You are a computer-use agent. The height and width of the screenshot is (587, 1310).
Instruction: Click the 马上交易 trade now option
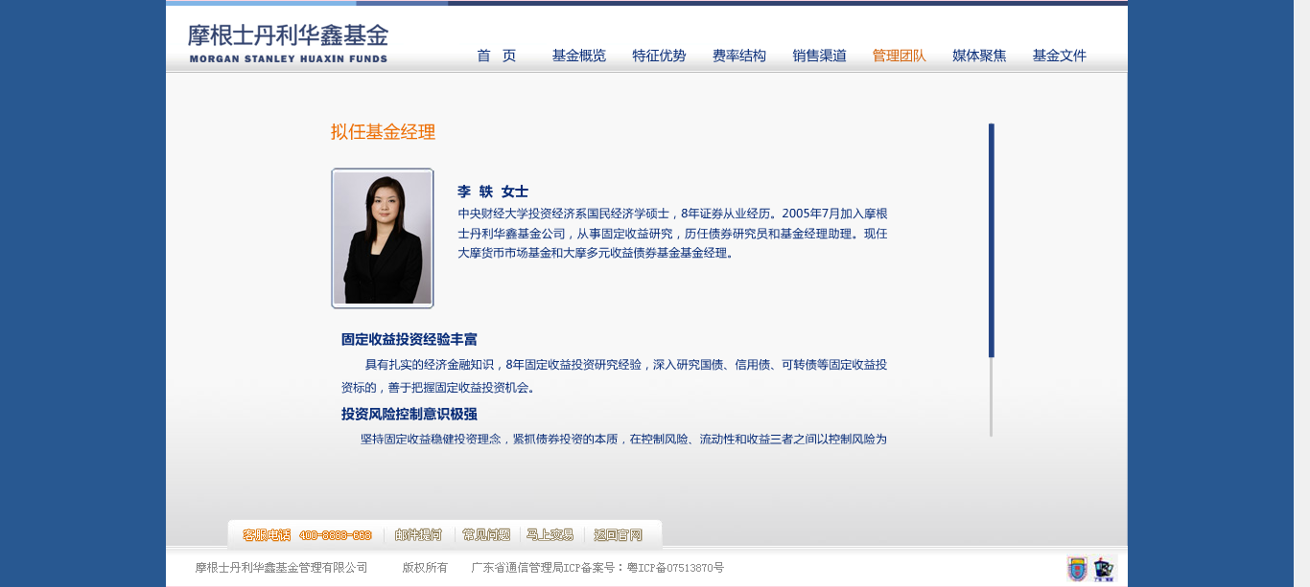[550, 534]
